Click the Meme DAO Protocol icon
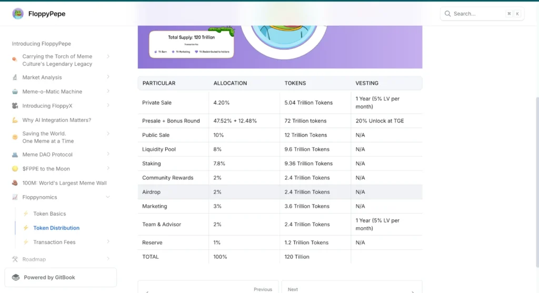 [x=15, y=155]
